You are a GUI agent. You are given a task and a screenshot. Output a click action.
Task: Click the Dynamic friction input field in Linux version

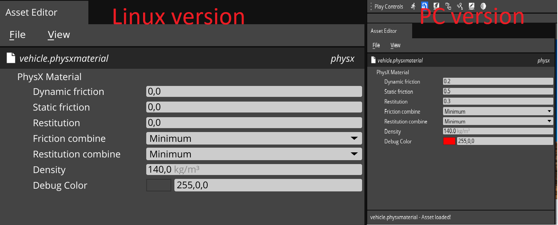point(253,91)
